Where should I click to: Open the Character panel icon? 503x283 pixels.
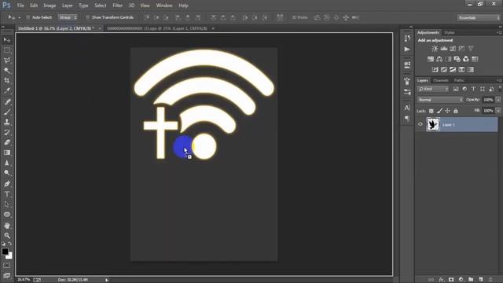click(x=407, y=108)
